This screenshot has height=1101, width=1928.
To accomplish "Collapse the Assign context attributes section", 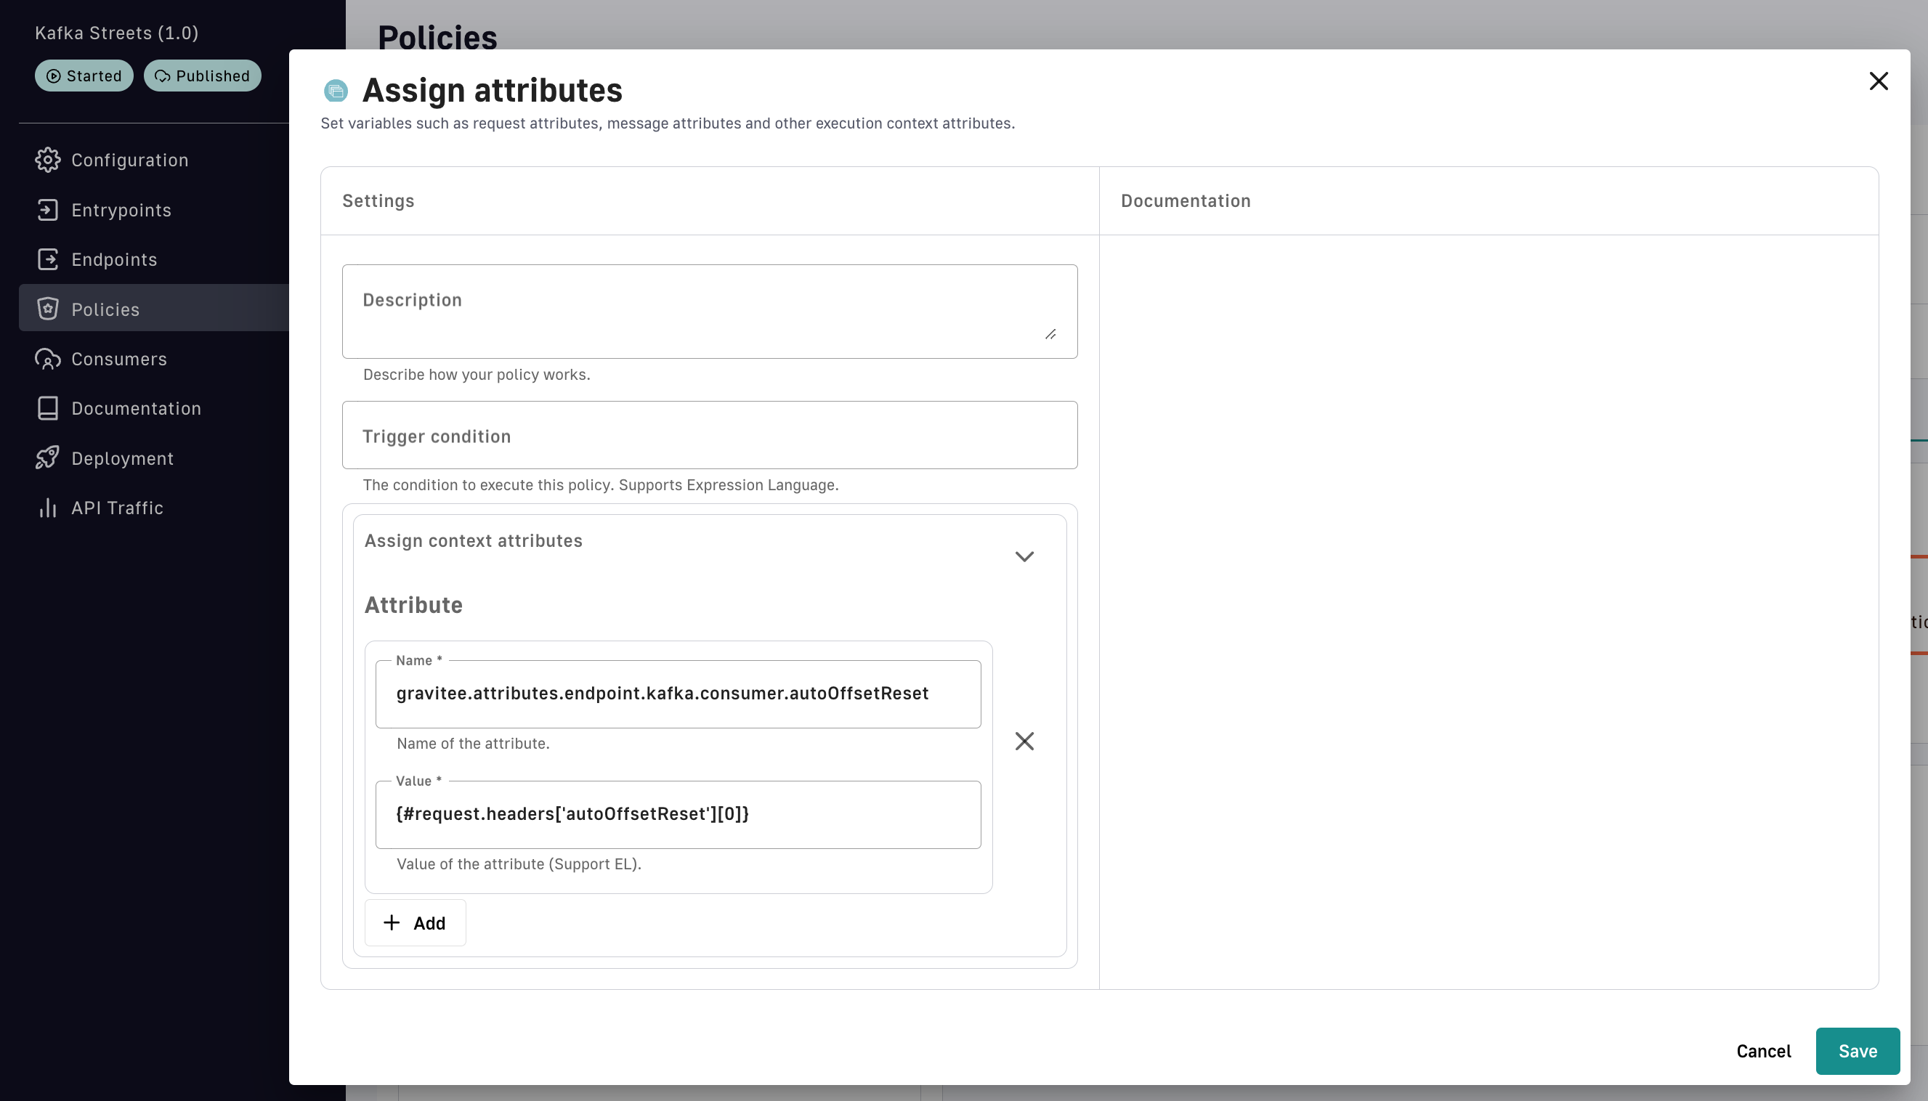I will (x=1024, y=556).
